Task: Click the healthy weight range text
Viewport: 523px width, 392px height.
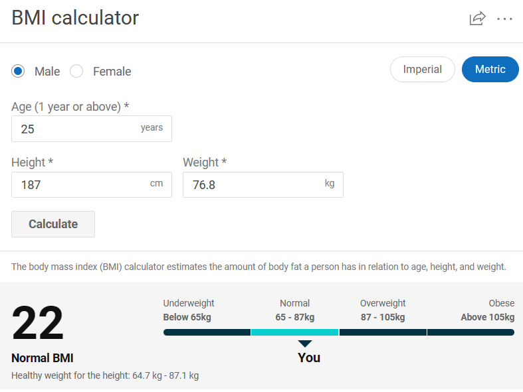Action: pyautogui.click(x=105, y=375)
